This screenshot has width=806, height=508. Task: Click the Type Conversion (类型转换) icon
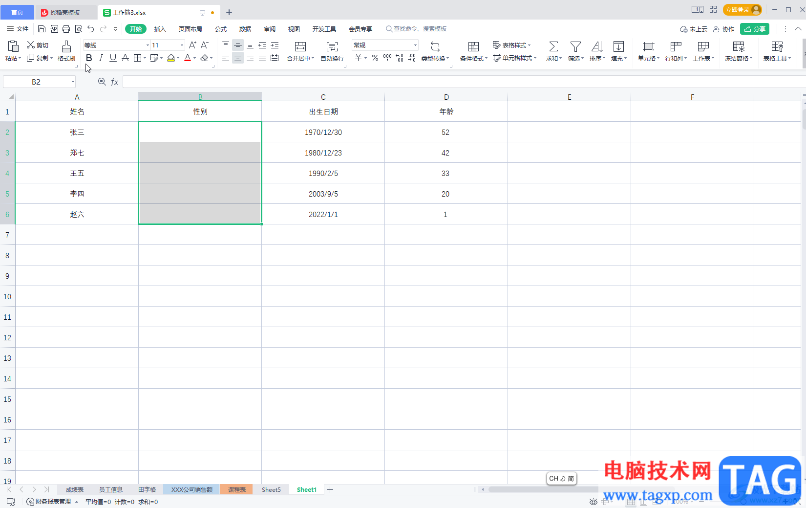coord(435,46)
